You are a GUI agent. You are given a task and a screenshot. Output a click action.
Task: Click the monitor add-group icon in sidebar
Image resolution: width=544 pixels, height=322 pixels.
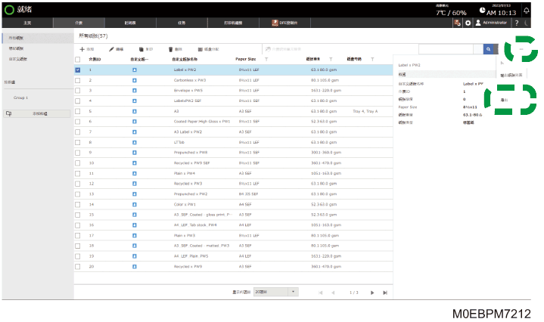click(x=9, y=113)
